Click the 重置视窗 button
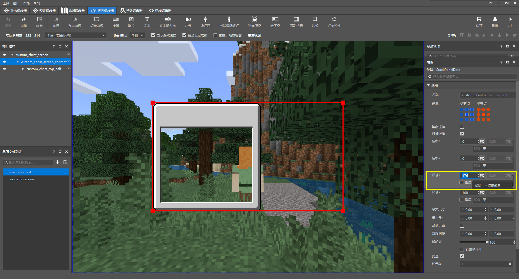 click(x=254, y=35)
